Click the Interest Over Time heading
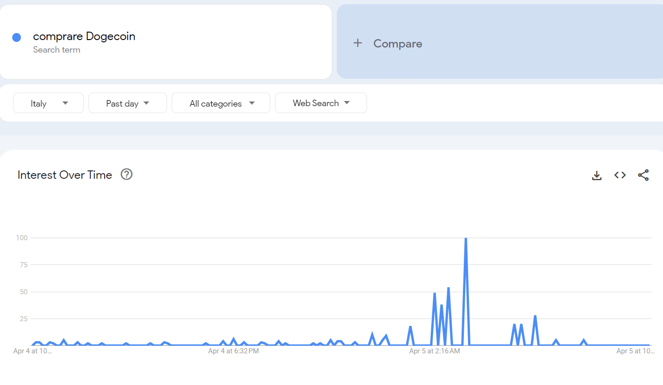 click(65, 175)
